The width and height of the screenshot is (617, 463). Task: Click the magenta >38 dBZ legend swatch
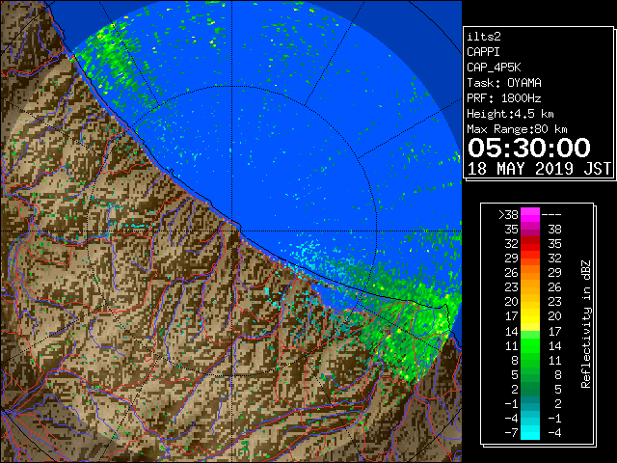tap(530, 214)
